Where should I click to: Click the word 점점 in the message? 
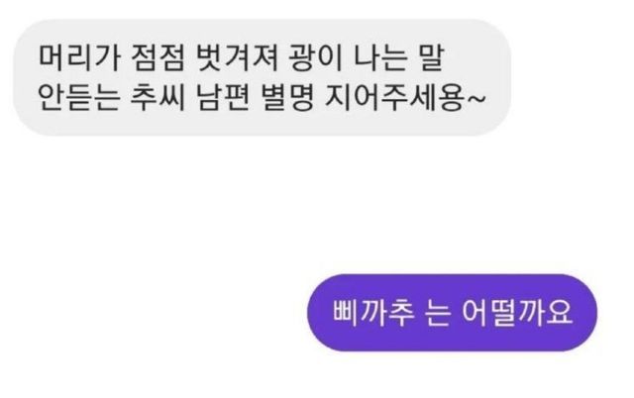pyautogui.click(x=158, y=57)
